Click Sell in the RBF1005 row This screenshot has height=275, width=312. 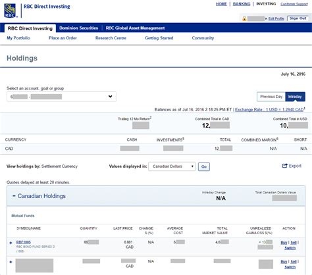click(x=294, y=243)
